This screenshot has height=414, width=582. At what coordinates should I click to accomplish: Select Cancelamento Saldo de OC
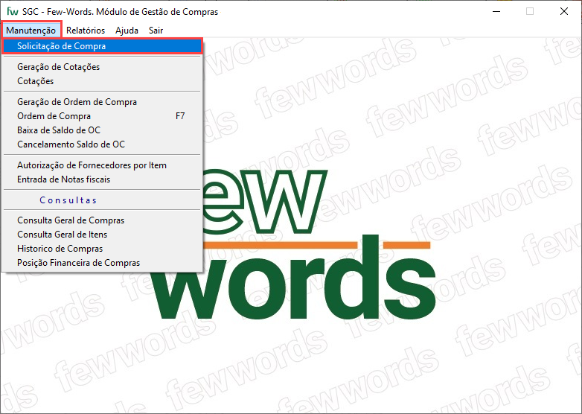[102, 144]
